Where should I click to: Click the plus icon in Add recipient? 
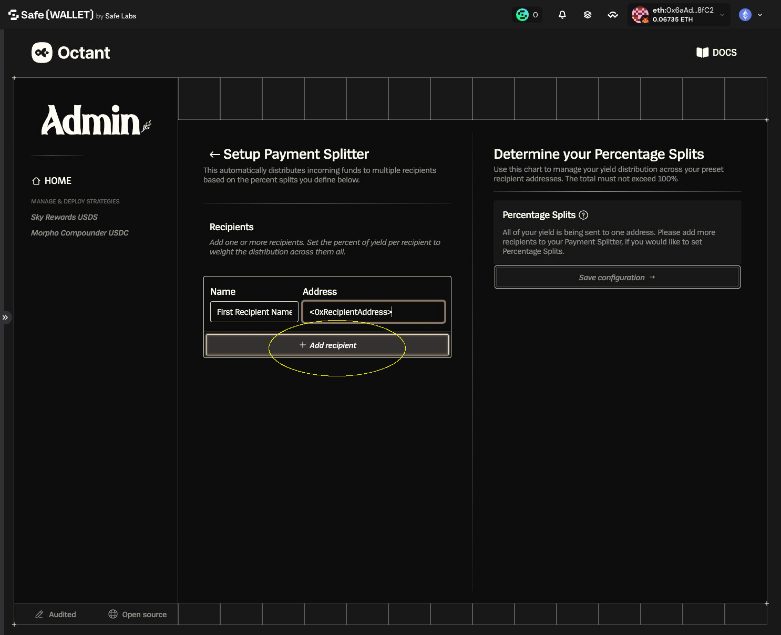pyautogui.click(x=303, y=345)
